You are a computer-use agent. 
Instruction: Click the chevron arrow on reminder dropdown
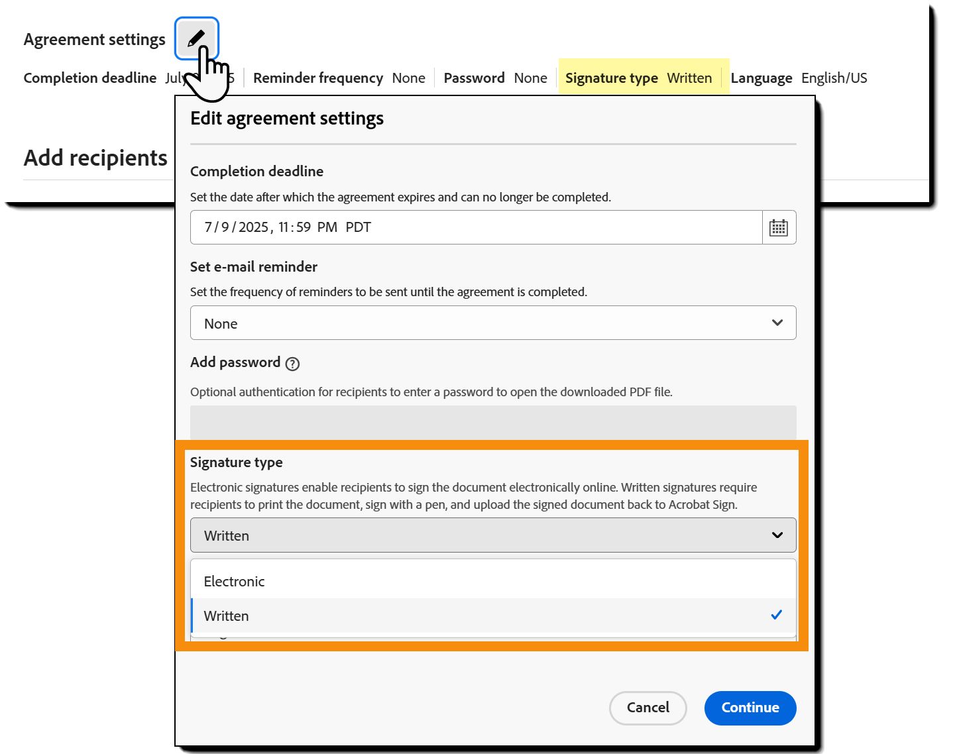[x=777, y=323]
